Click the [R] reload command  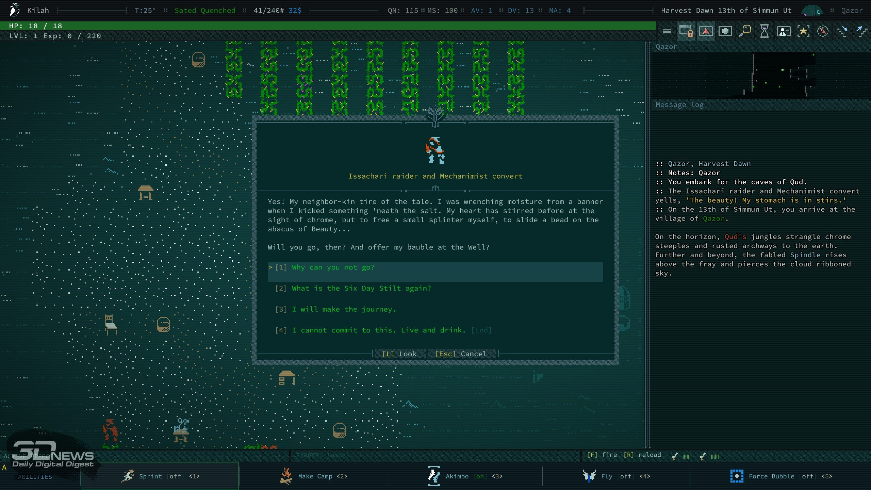click(642, 455)
